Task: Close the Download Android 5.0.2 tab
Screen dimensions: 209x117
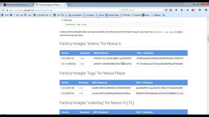Action: (x=32, y=5)
